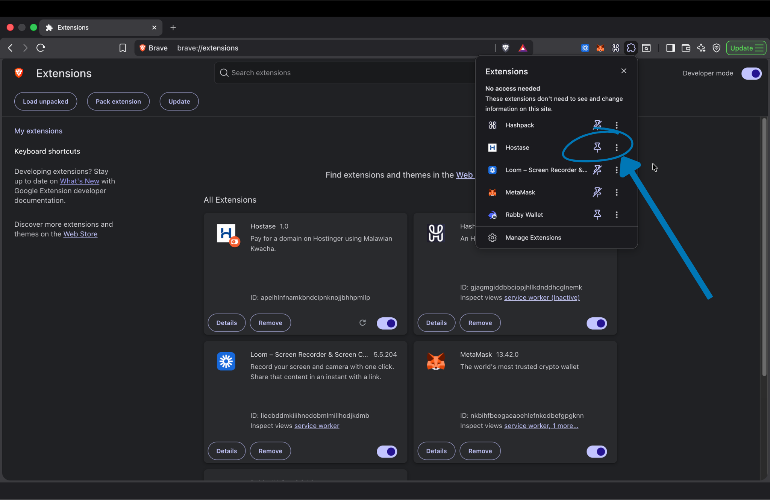Open Hashpack service worker (Inactive) link
The height and width of the screenshot is (500, 770).
point(542,297)
